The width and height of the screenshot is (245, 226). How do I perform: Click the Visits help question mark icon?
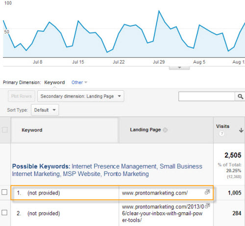pos(221,134)
